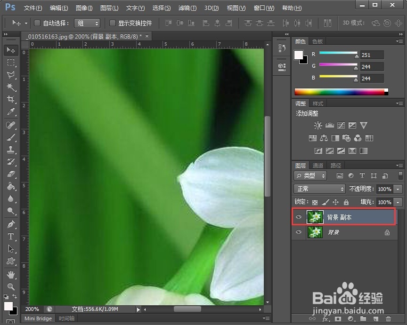Select the Clone Stamp tool

coord(11,150)
